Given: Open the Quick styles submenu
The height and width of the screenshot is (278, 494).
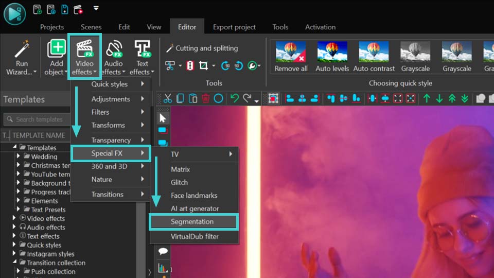Looking at the screenshot, I should [111, 84].
